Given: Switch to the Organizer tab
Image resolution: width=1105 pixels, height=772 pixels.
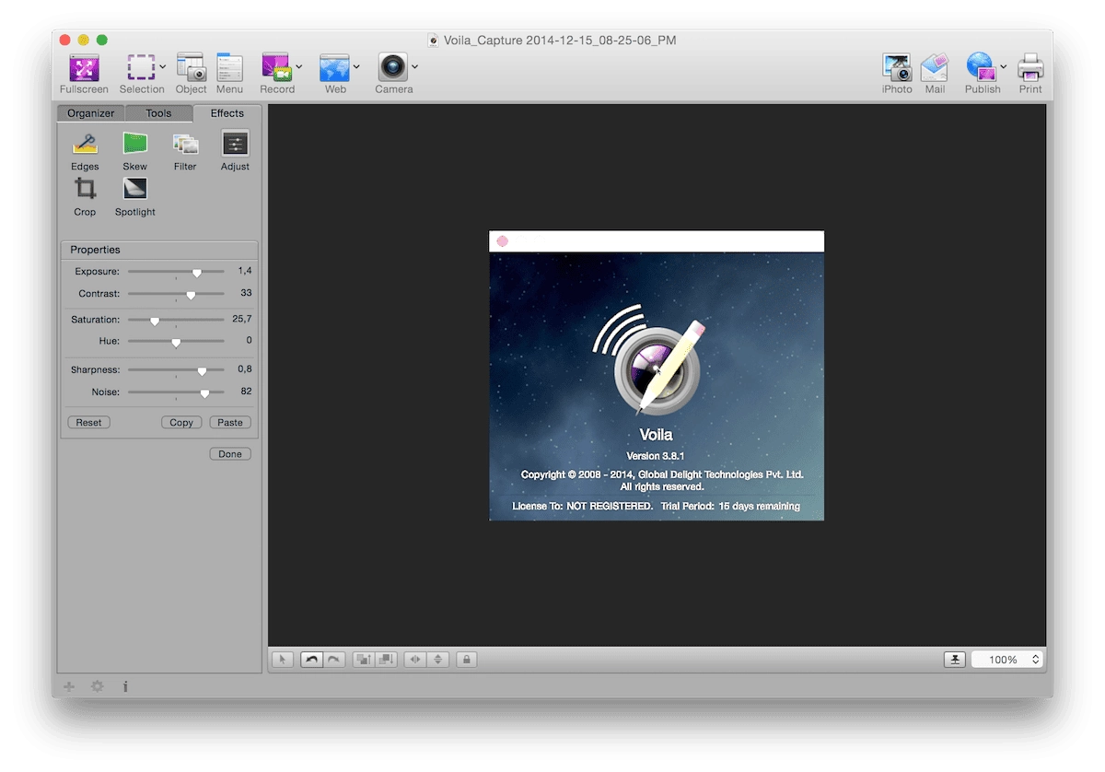Looking at the screenshot, I should coord(91,113).
